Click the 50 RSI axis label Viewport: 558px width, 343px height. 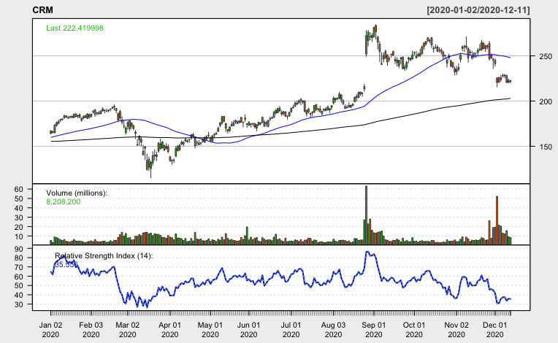click(19, 286)
